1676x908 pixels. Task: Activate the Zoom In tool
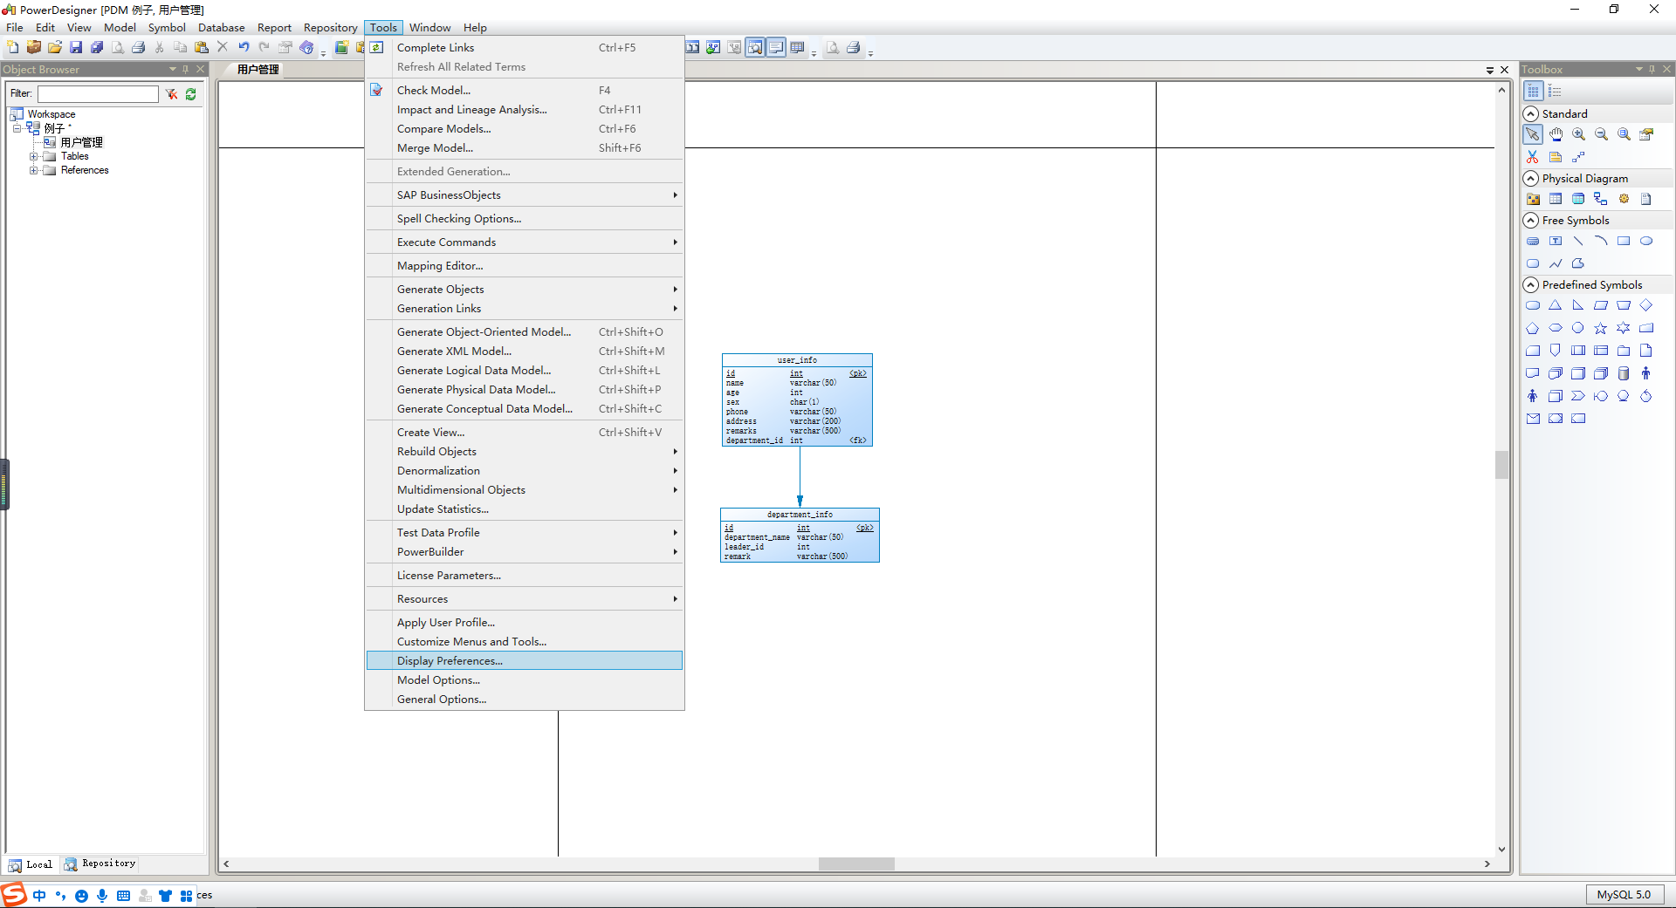point(1578,134)
